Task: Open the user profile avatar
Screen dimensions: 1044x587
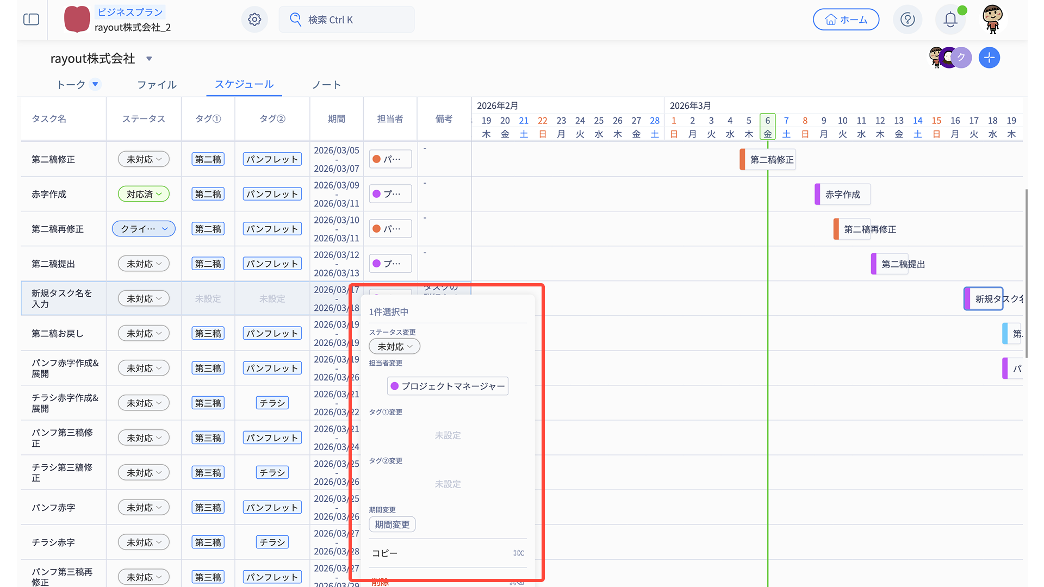Action: tap(992, 19)
